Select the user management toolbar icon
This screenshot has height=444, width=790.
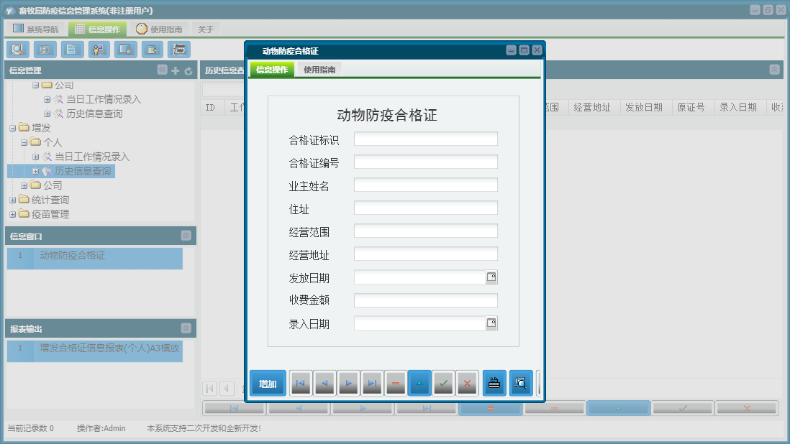point(99,49)
